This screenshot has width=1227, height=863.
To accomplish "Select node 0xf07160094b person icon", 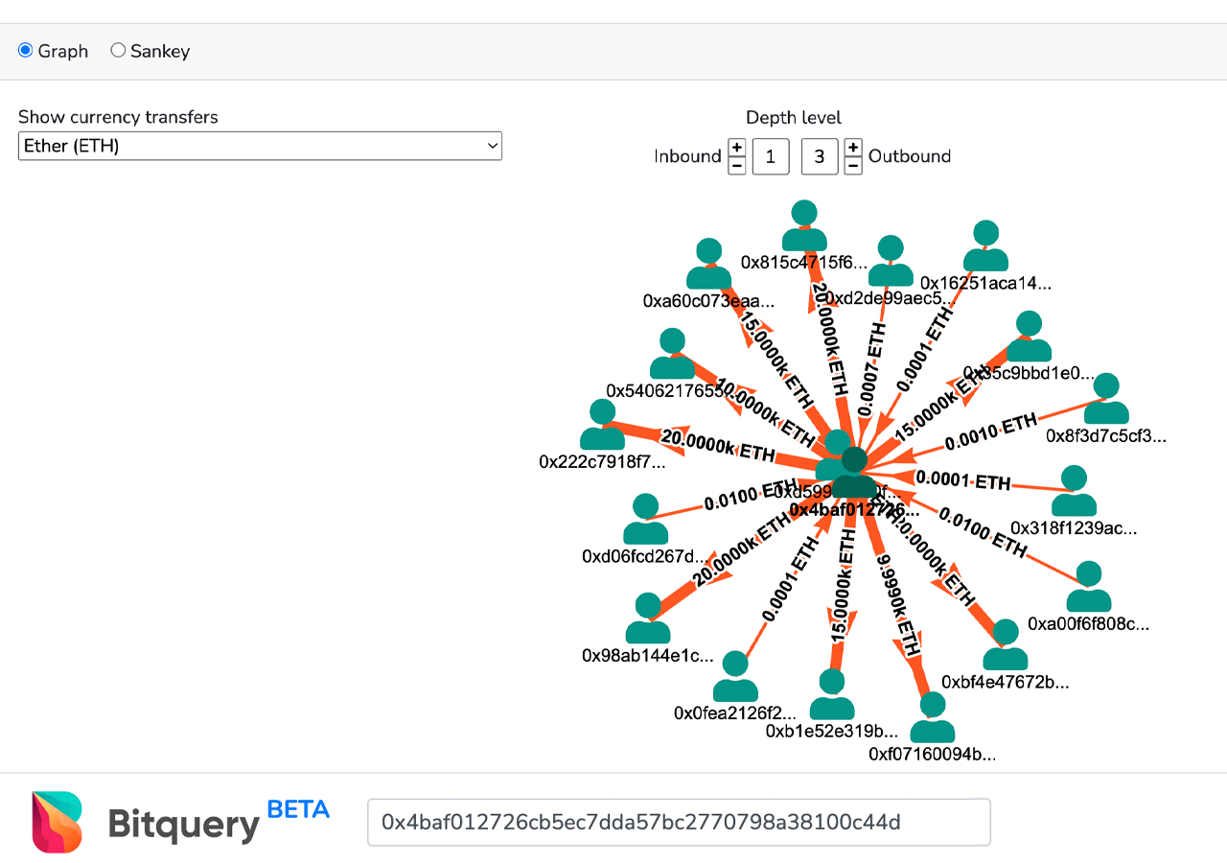I will point(933,717).
